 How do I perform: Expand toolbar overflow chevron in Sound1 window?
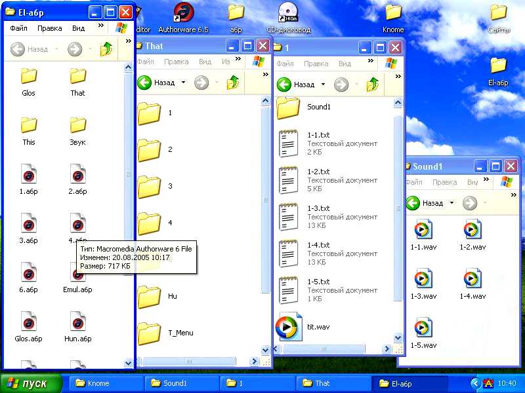tap(513, 195)
